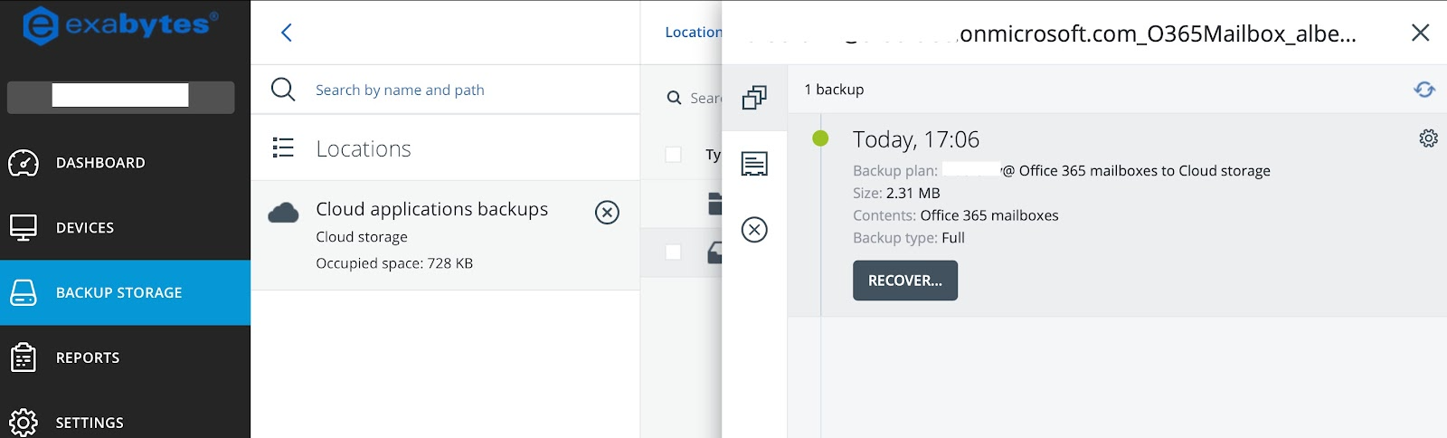Click the cloud icon for Cloud storage
This screenshot has height=438, width=1447.
click(x=283, y=213)
